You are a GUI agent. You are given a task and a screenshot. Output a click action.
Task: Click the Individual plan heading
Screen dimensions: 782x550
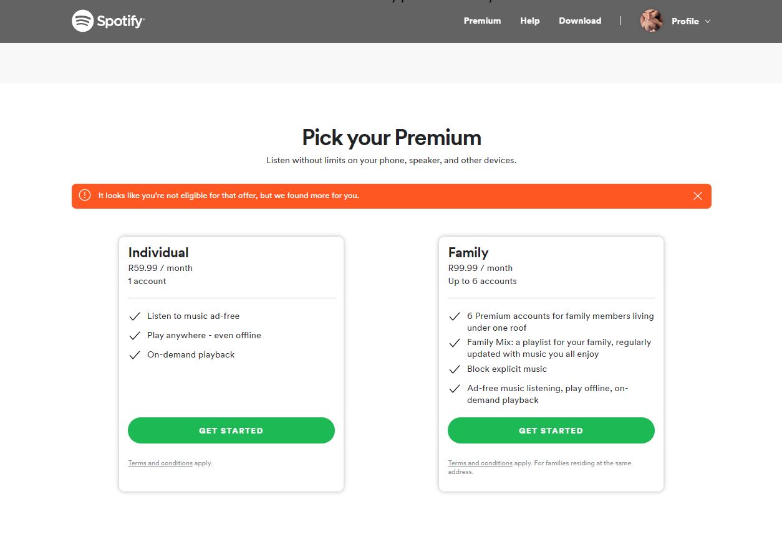(158, 252)
